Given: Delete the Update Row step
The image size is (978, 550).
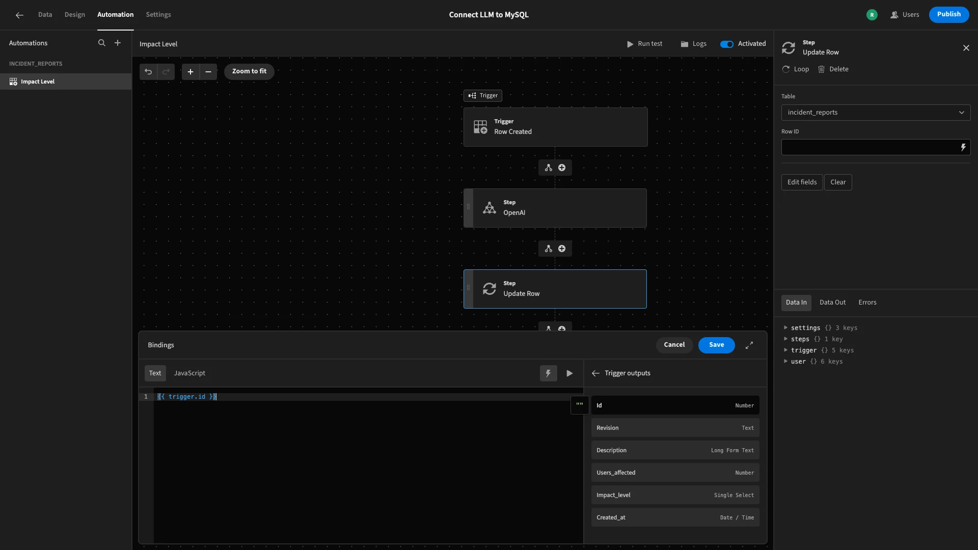Looking at the screenshot, I should point(833,69).
